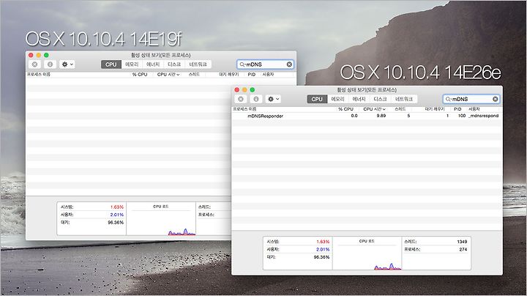The height and width of the screenshot is (296, 527).
Task: Clear search text in 14E26e window
Action: [495, 99]
